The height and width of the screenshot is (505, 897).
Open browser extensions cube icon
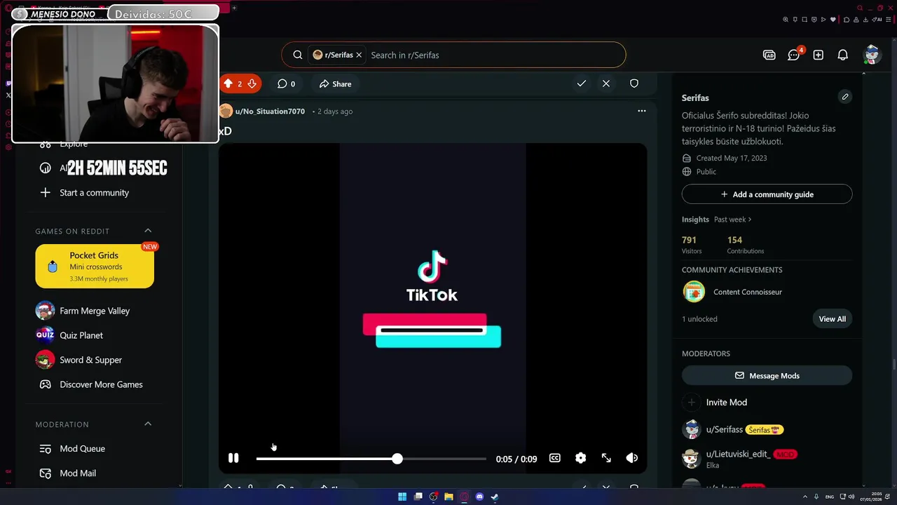[847, 20]
